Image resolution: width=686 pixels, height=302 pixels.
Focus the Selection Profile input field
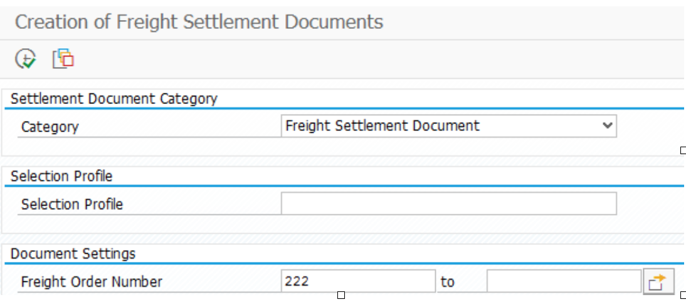449,203
